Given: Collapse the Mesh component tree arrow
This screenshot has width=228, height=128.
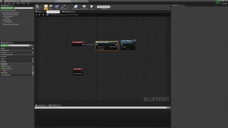Looking at the screenshot, I should [3, 16].
